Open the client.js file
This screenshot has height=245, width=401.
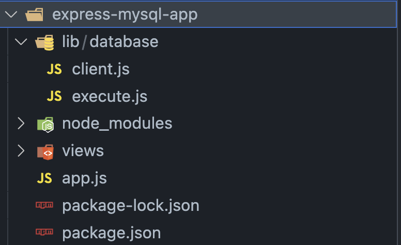pos(101,69)
